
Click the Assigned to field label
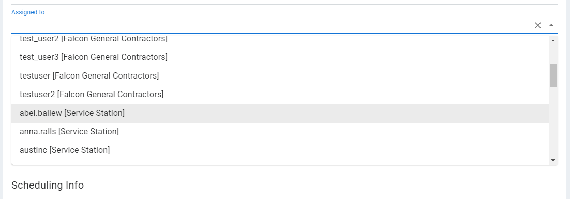click(x=28, y=12)
